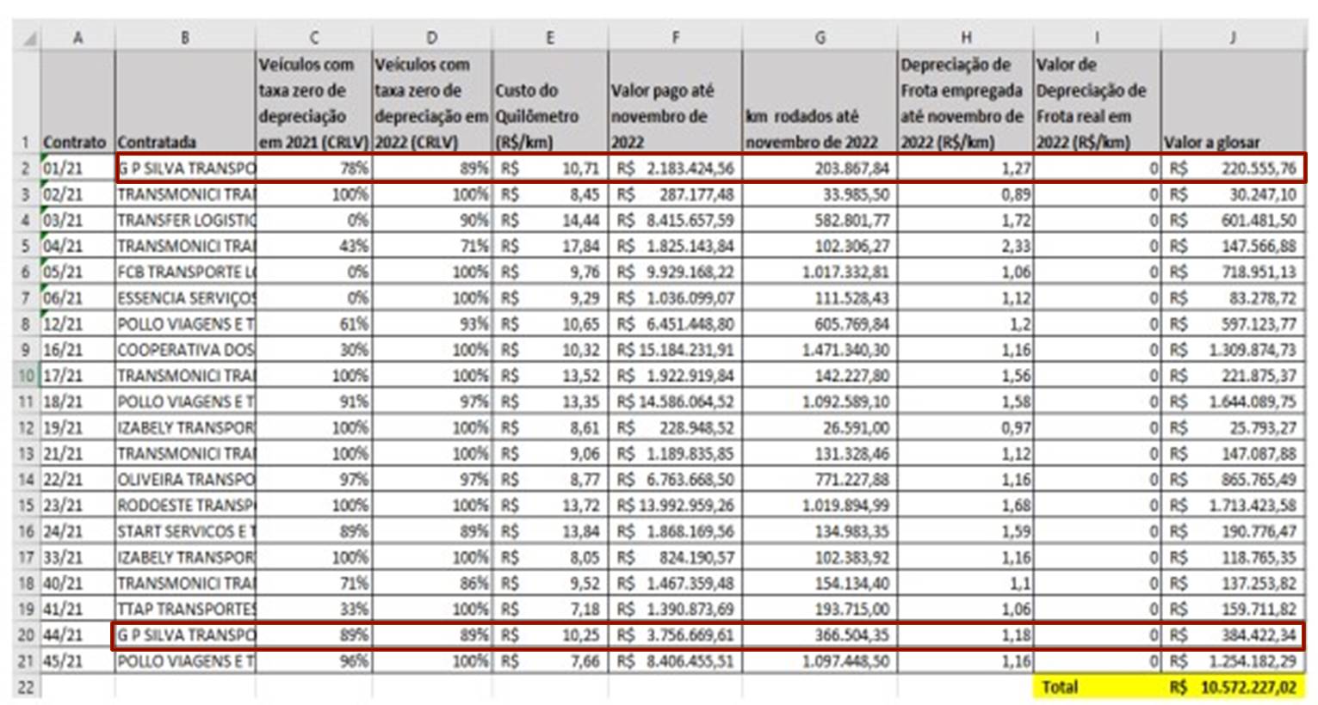Select row 10 header
The height and width of the screenshot is (705, 1318).
(x=27, y=376)
